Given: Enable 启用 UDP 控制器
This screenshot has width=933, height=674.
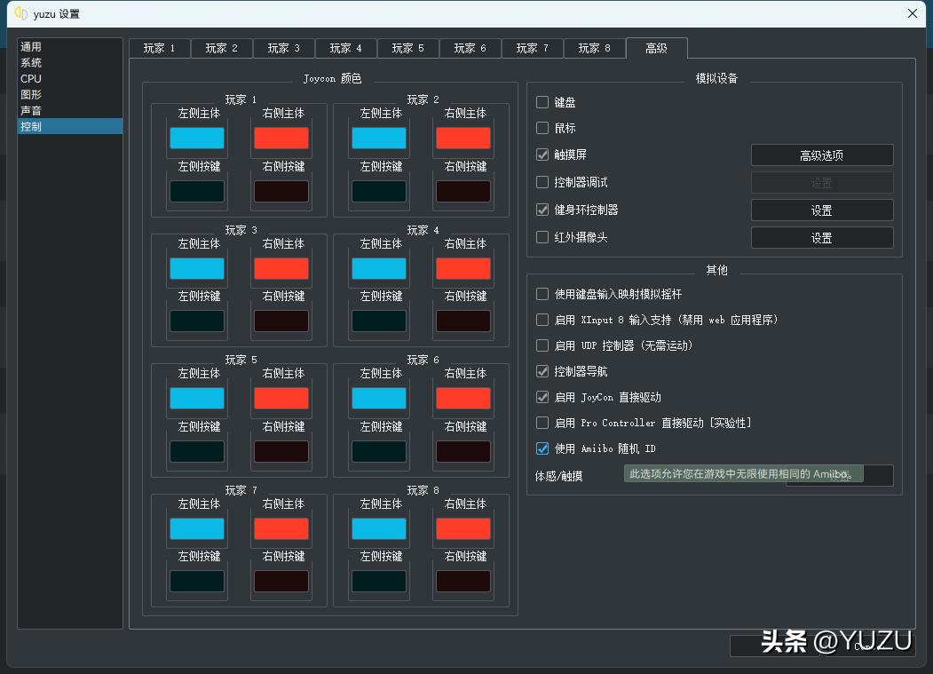Looking at the screenshot, I should tap(542, 345).
